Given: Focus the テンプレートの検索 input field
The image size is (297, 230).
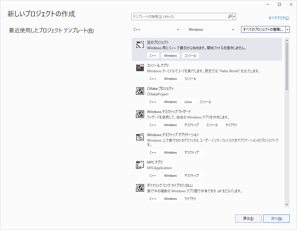Looking at the screenshot, I should tap(179, 17).
